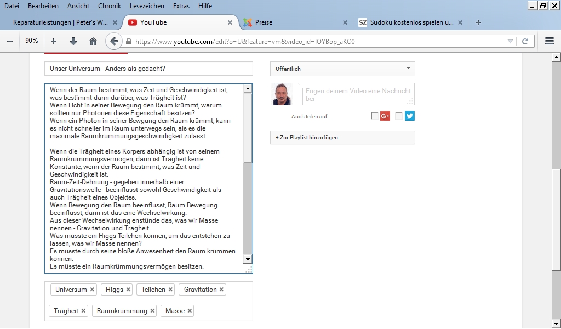Click the zoom out minus button

pyautogui.click(x=9, y=41)
